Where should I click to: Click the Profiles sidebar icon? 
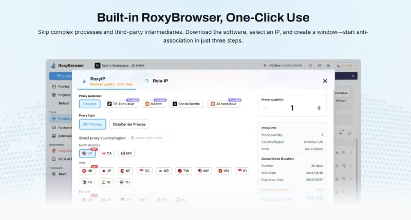tap(54, 87)
